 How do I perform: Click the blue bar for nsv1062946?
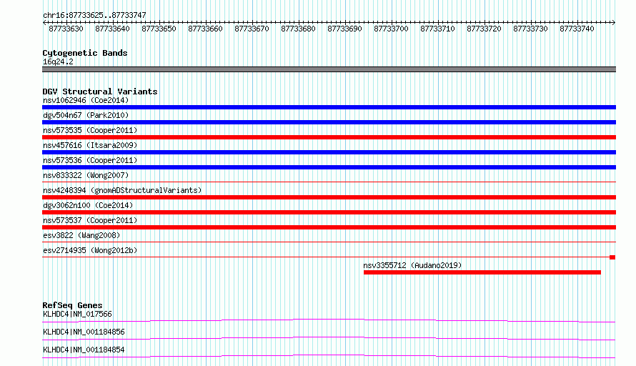(x=329, y=107)
